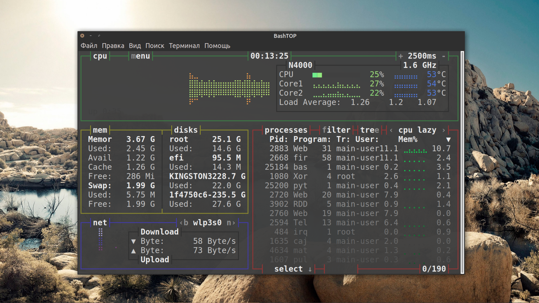The height and width of the screenshot is (303, 539).
Task: Open the Файл menu
Action: (89, 46)
